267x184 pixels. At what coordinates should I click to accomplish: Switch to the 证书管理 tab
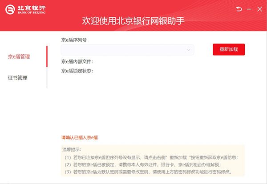[17, 78]
